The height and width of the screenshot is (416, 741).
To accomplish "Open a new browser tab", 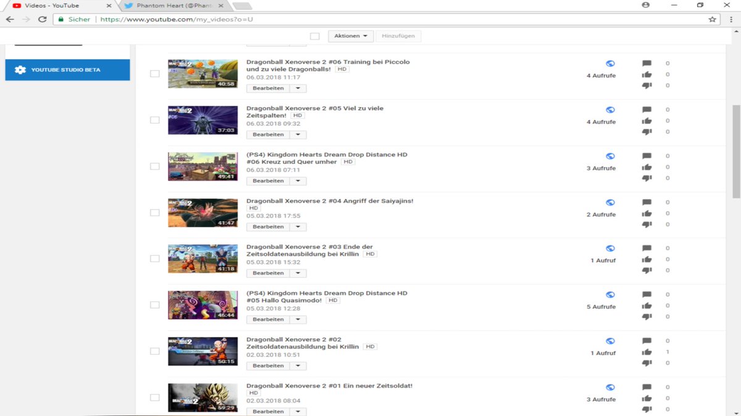I will (242, 6).
